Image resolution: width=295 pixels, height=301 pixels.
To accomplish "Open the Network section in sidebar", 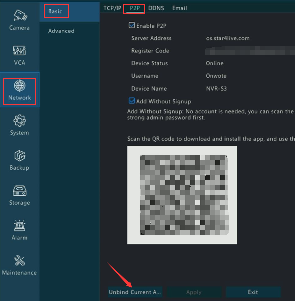I will (20, 90).
